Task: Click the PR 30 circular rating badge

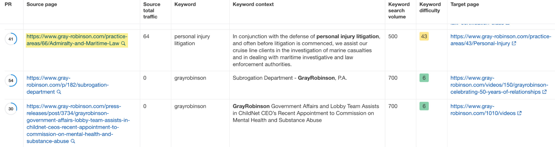Action: (x=11, y=109)
